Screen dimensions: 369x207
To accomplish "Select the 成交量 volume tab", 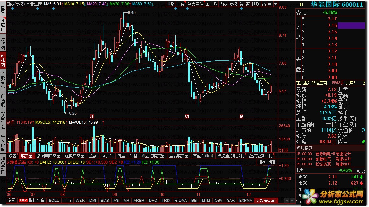I will [27, 156].
